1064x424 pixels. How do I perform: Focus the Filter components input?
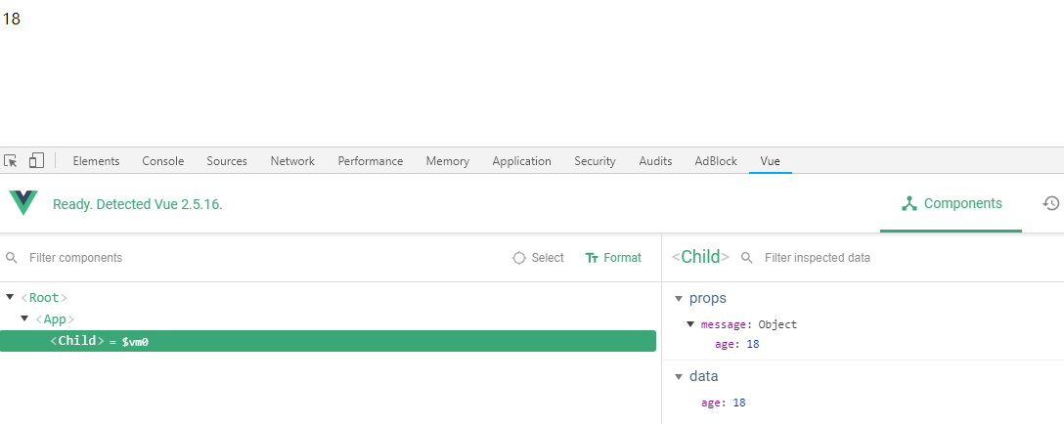[265, 258]
